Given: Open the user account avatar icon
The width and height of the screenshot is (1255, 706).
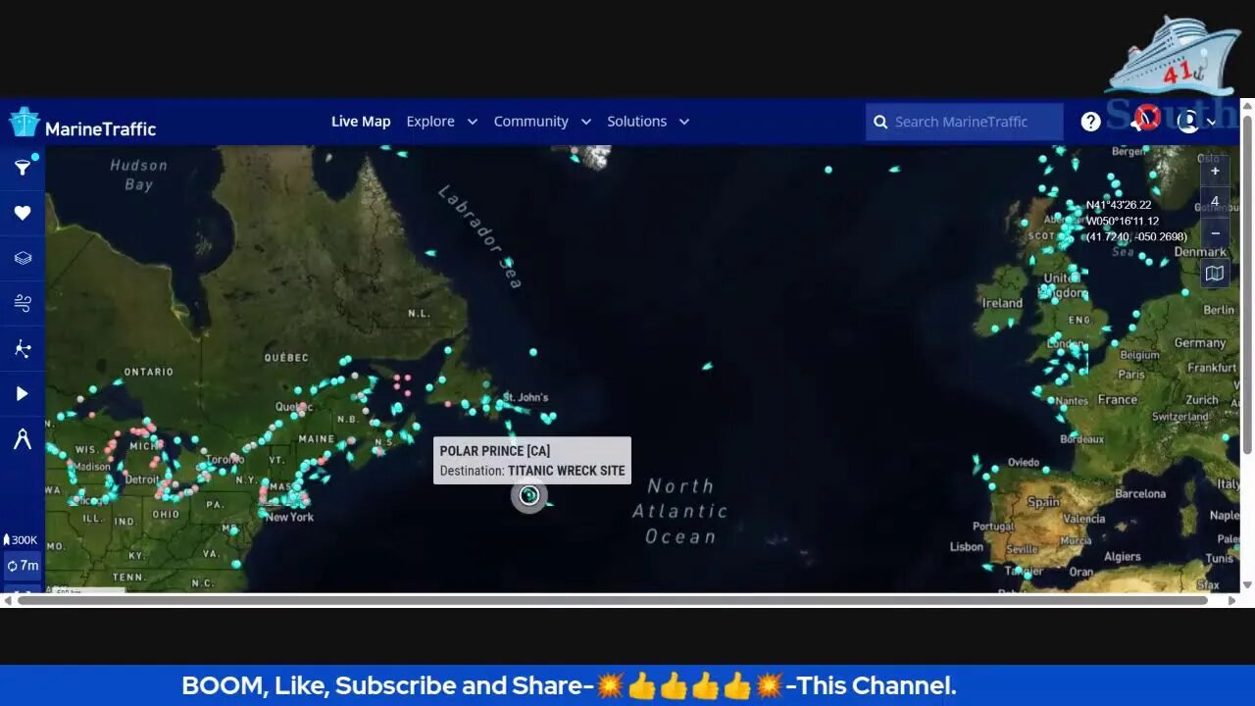Looking at the screenshot, I should coord(1187,122).
